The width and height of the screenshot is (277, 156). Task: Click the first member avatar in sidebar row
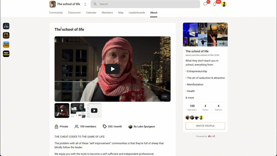187,118
